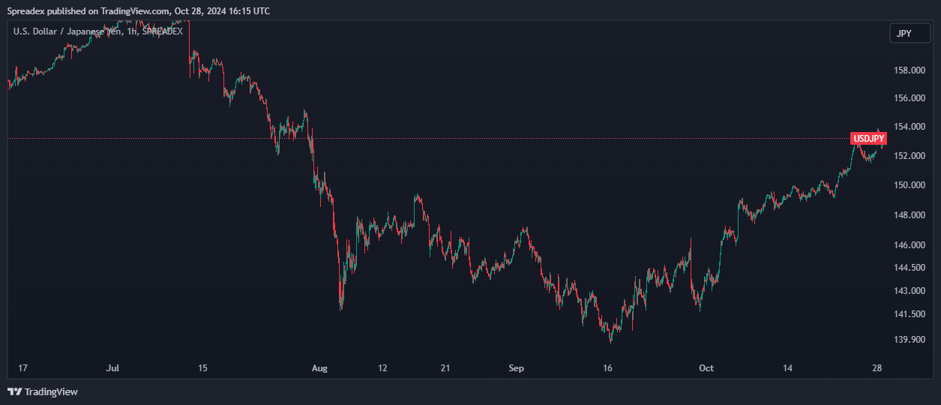
Task: Click the Oct date label on time axis
Action: [706, 368]
